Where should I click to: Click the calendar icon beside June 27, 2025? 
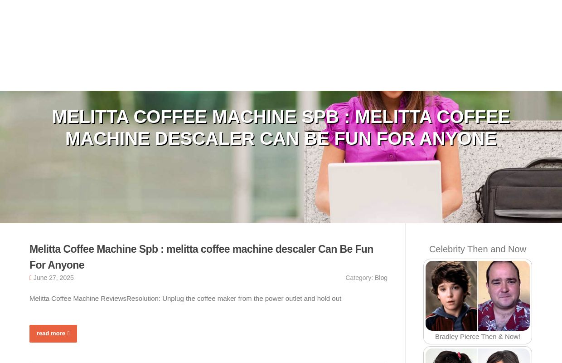coord(31,278)
